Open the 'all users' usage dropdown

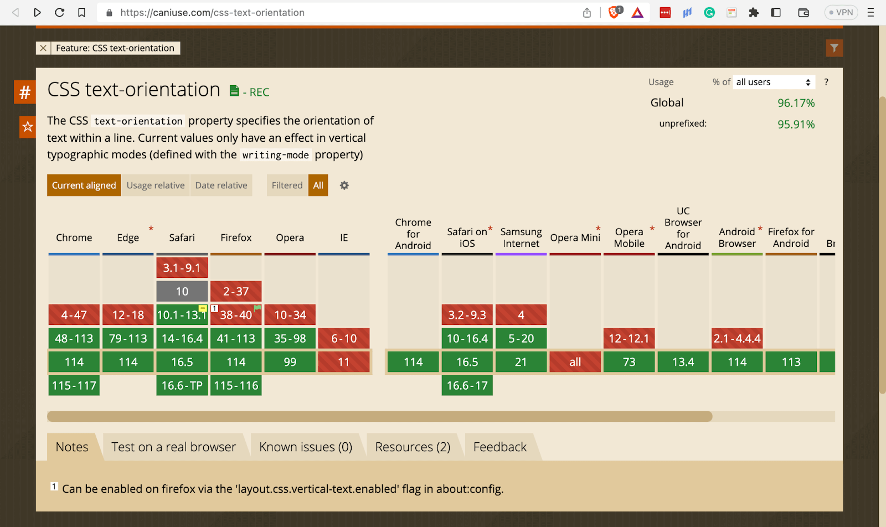(773, 81)
